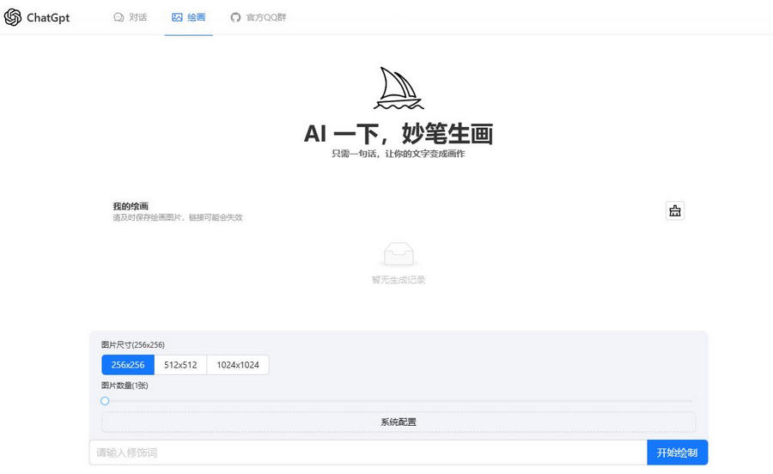Open the 对话 tab label
The width and height of the screenshot is (773, 474).
pos(138,17)
